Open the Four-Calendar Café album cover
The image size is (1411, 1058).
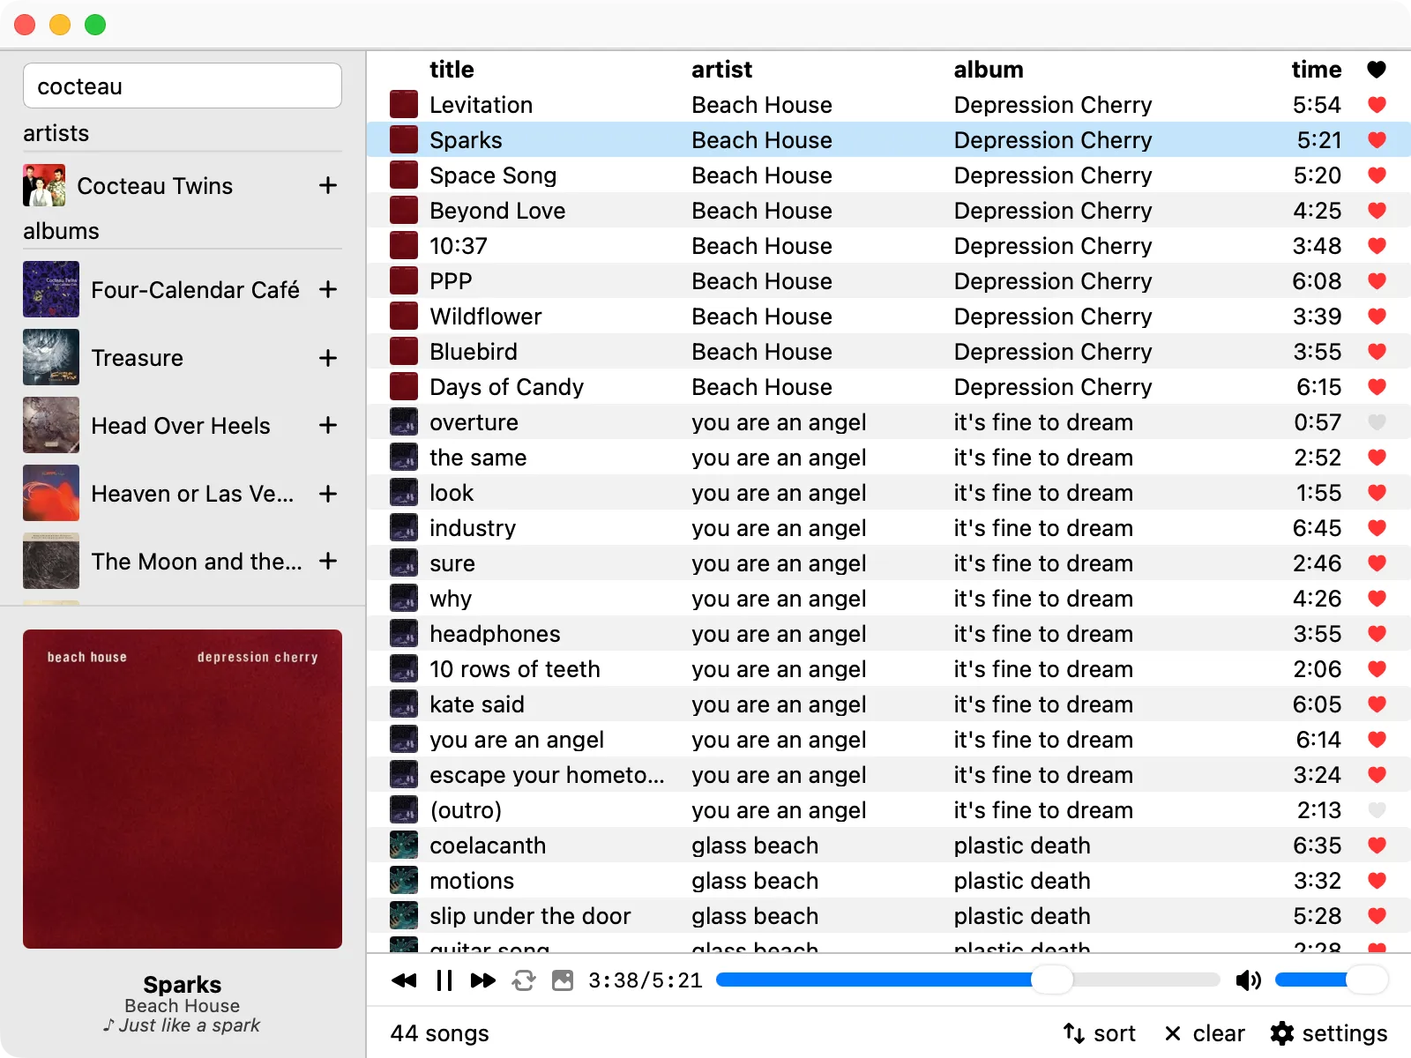[51, 289]
